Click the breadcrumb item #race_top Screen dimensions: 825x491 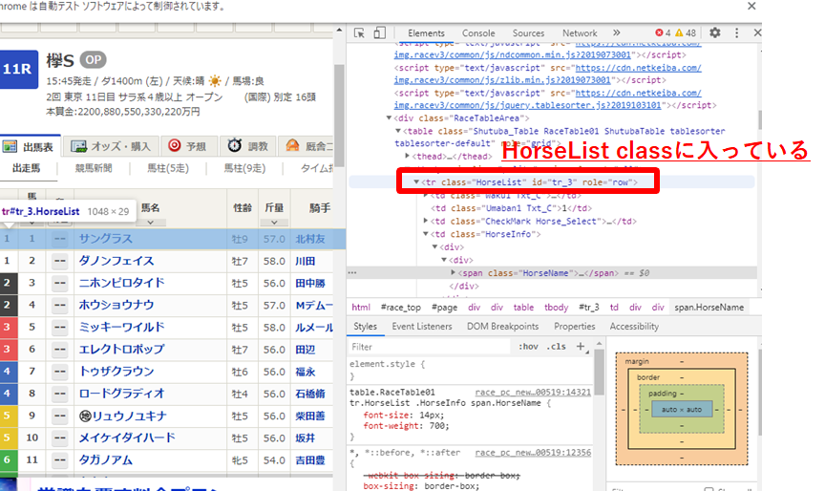pos(401,308)
